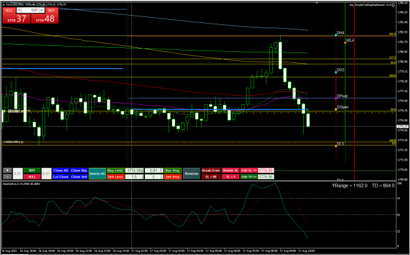Click Edit TP >>
The height and width of the screenshot is (255, 410).
point(249,177)
